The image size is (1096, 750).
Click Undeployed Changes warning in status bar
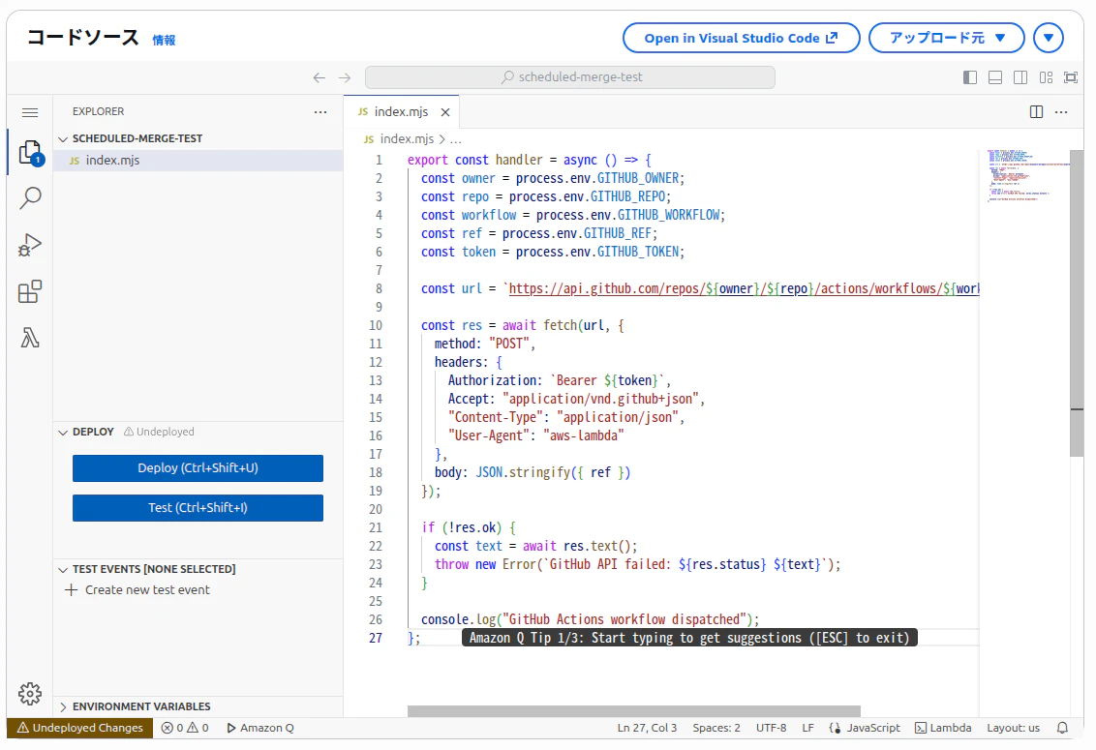[x=79, y=728]
